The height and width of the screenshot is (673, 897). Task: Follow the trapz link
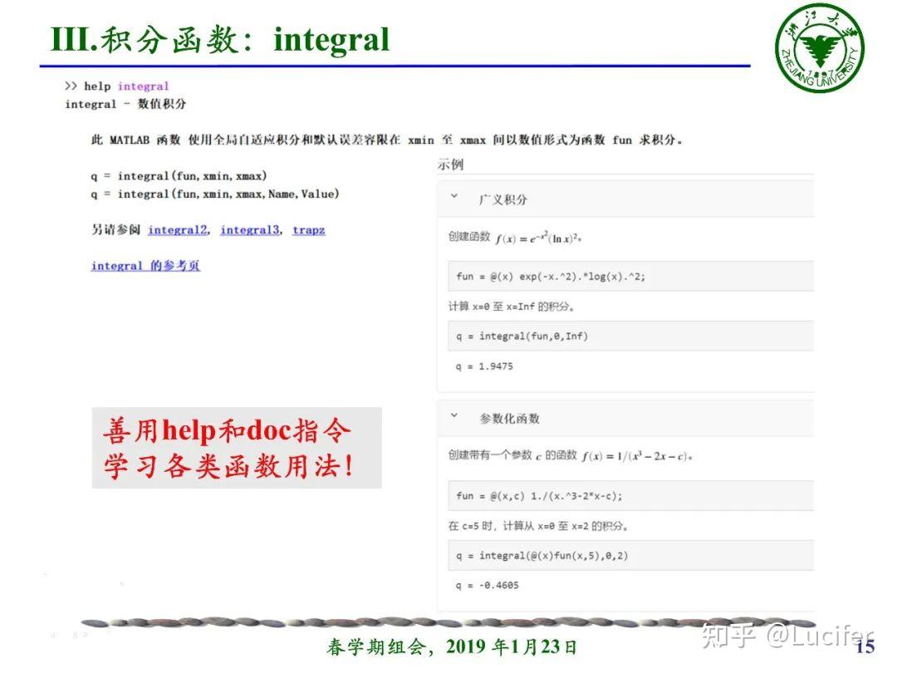[x=308, y=229]
